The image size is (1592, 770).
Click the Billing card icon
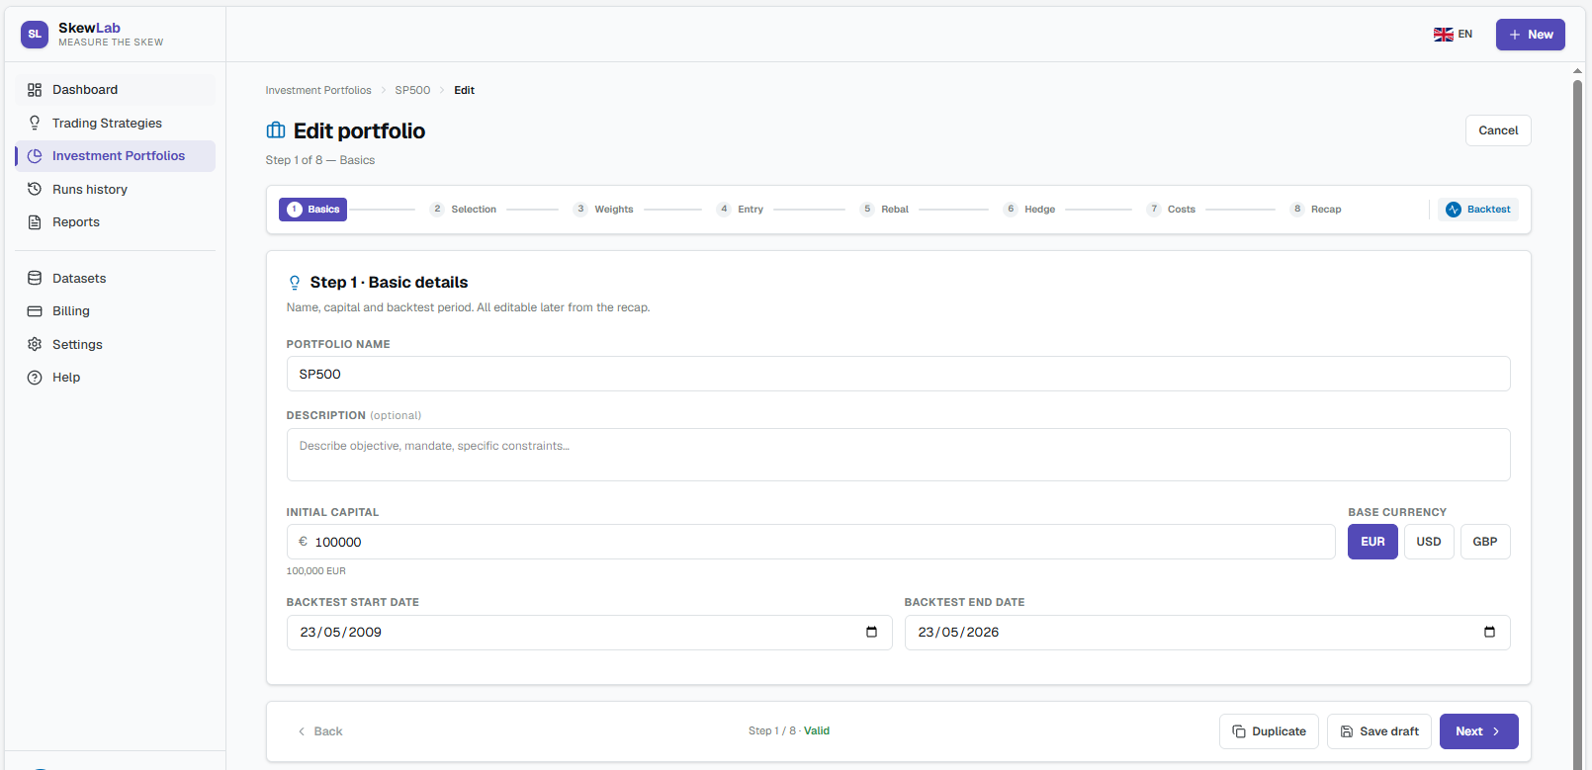(x=35, y=311)
